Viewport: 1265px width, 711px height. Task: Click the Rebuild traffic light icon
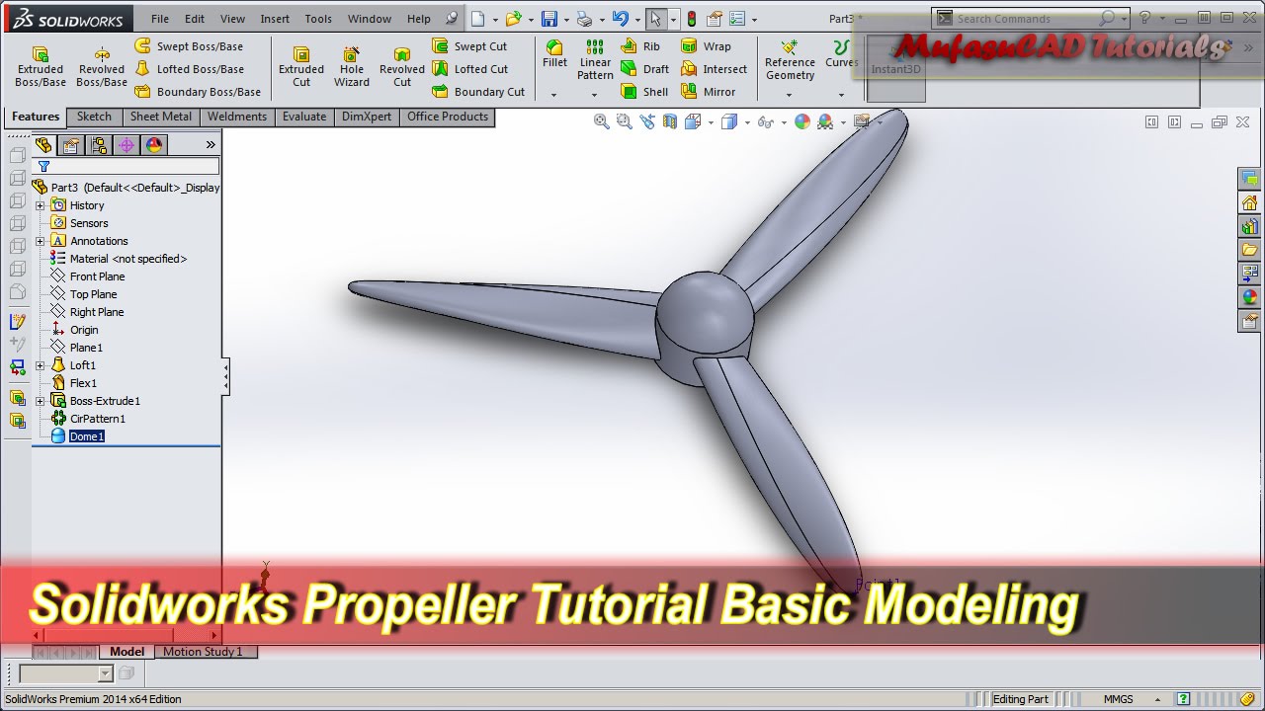691,19
